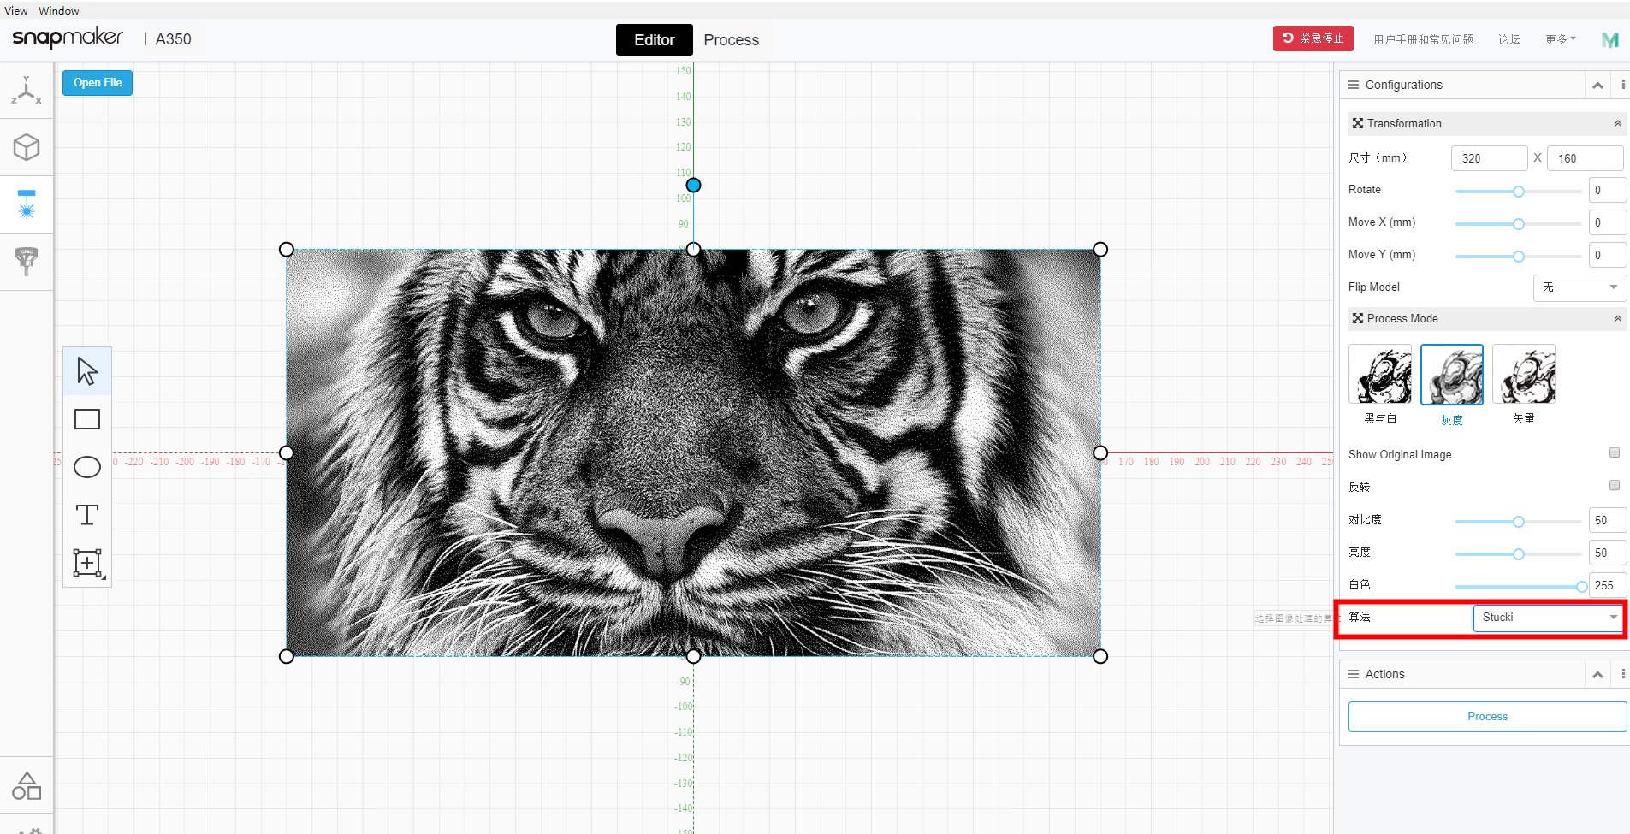Adjust the Move X slider
Image resolution: width=1630 pixels, height=834 pixels.
(x=1519, y=224)
